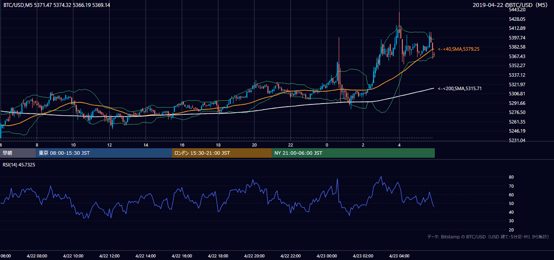Click RSI axis level 20
This screenshot has height=260, width=554.
[x=511, y=230]
